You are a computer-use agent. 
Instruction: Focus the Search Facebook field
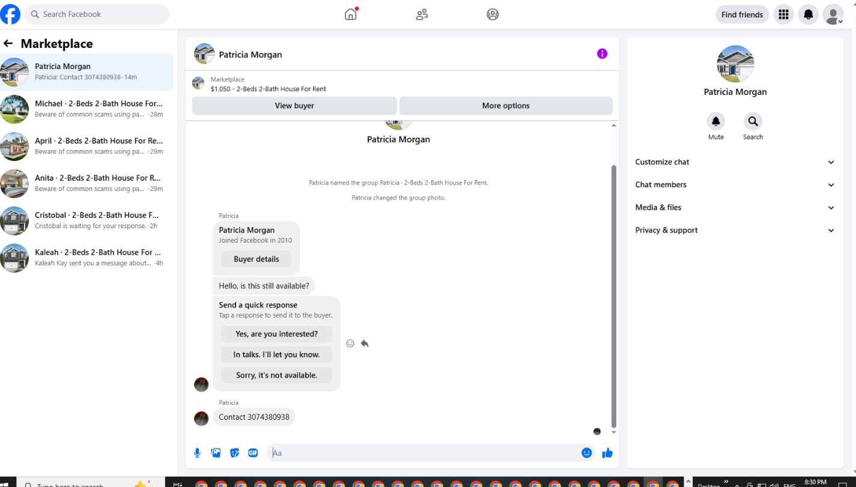tap(97, 14)
